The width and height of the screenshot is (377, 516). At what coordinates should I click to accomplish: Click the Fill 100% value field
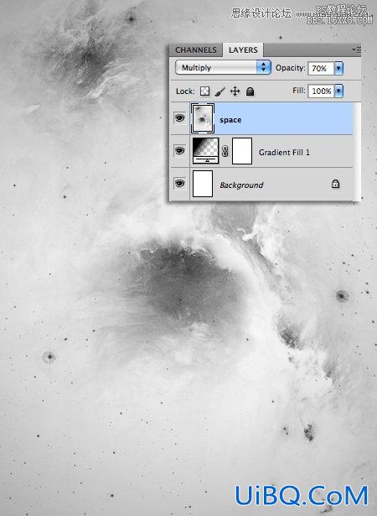321,91
